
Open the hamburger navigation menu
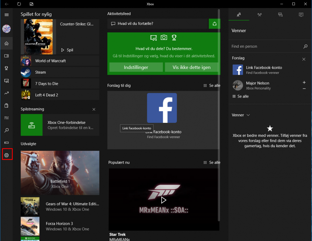pos(7,15)
